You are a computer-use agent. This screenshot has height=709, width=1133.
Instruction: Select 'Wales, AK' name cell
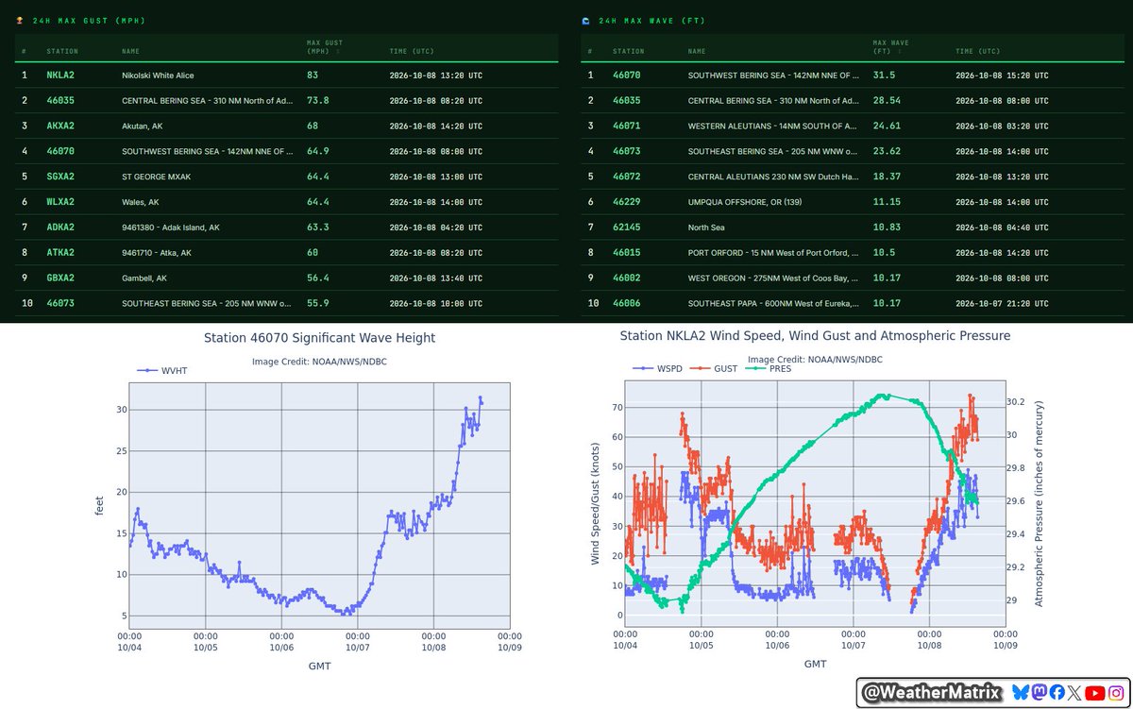tap(140, 202)
